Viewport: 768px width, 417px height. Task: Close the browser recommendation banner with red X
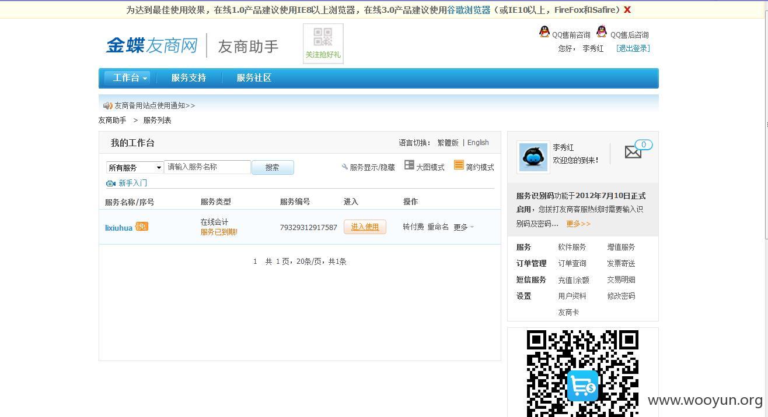[627, 9]
